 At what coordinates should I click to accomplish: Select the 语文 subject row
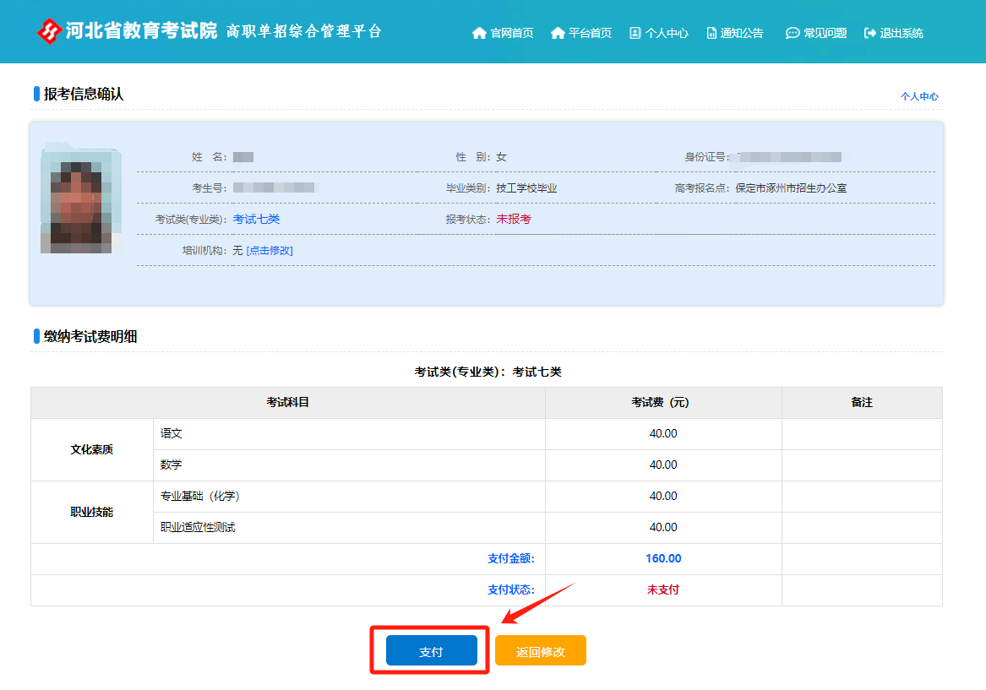tap(172, 434)
